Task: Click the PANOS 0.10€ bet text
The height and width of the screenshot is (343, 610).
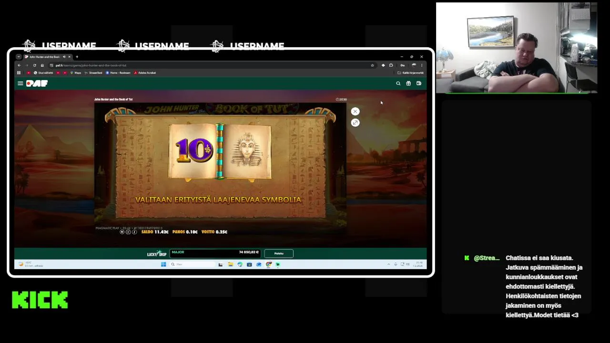Action: (185, 232)
